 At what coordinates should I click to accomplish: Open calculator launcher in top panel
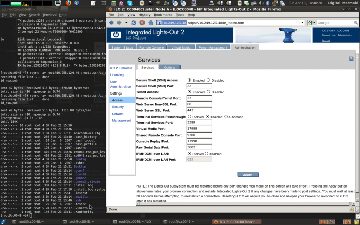[x=113, y=3]
